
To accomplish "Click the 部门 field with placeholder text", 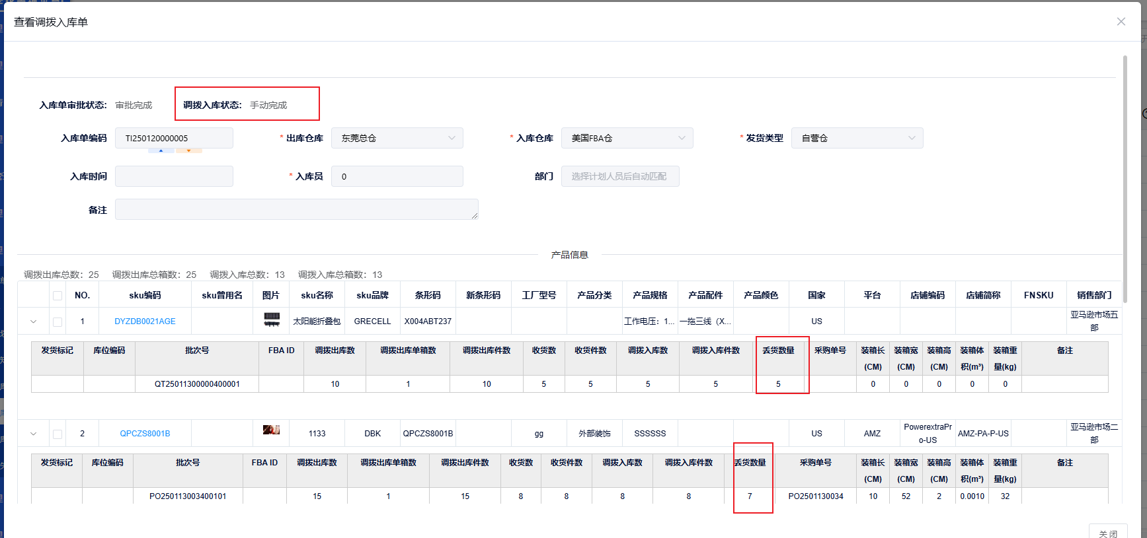I will tap(620, 176).
